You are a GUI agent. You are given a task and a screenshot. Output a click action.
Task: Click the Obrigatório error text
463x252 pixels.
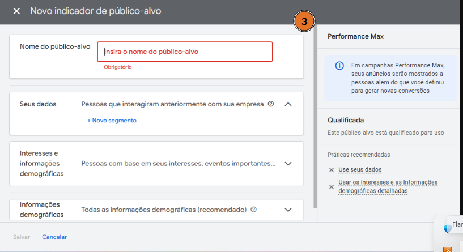tap(117, 67)
